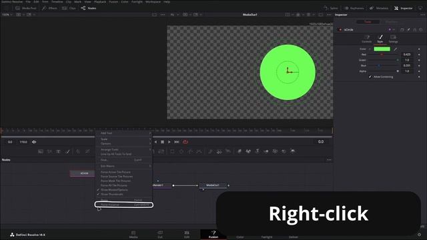Viewport: 427px width, 240px height.
Task: Toggle keyframe dot for Green
Action: pos(419,60)
